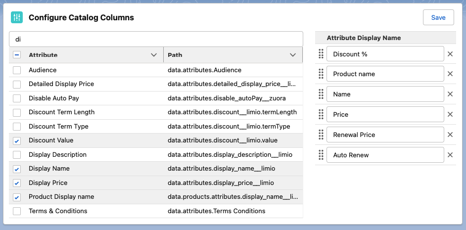
Task: Save the catalog column configuration
Action: (x=438, y=17)
